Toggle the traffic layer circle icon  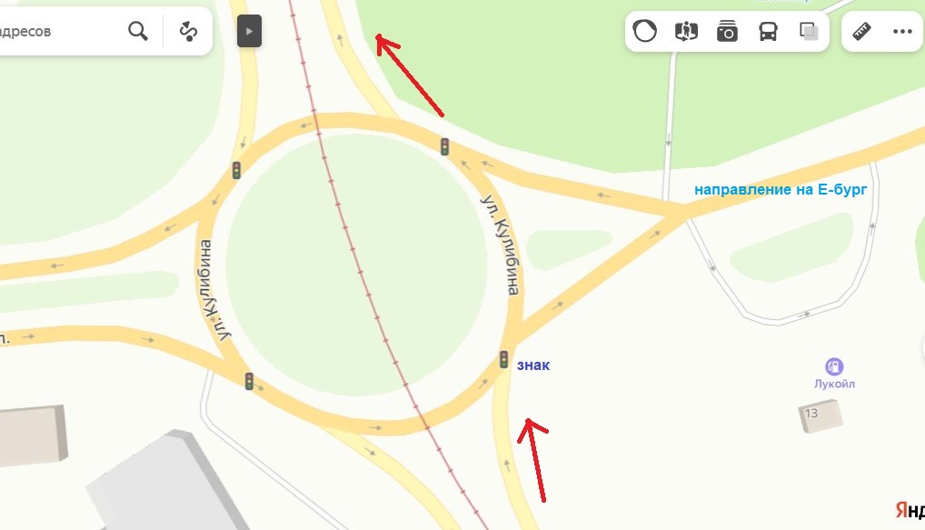pos(645,31)
